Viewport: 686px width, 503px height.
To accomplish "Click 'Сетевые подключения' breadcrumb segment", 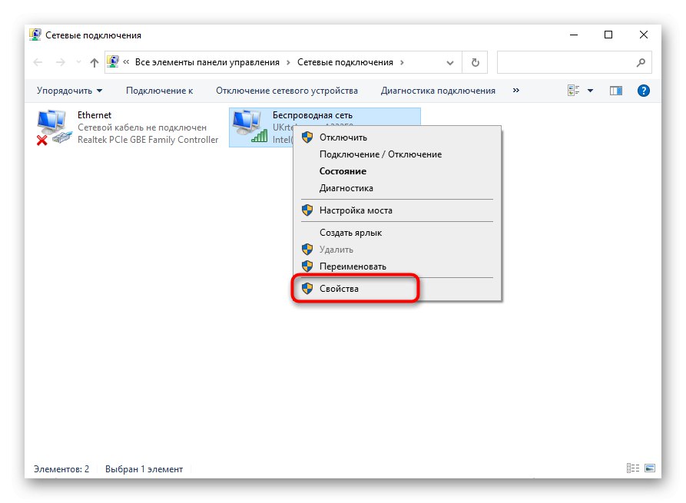I will tap(345, 62).
